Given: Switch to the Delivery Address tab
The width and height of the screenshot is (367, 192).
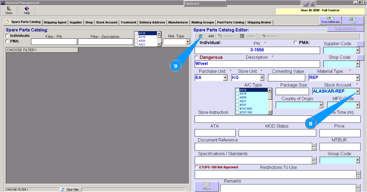Looking at the screenshot, I should tap(152, 22).
